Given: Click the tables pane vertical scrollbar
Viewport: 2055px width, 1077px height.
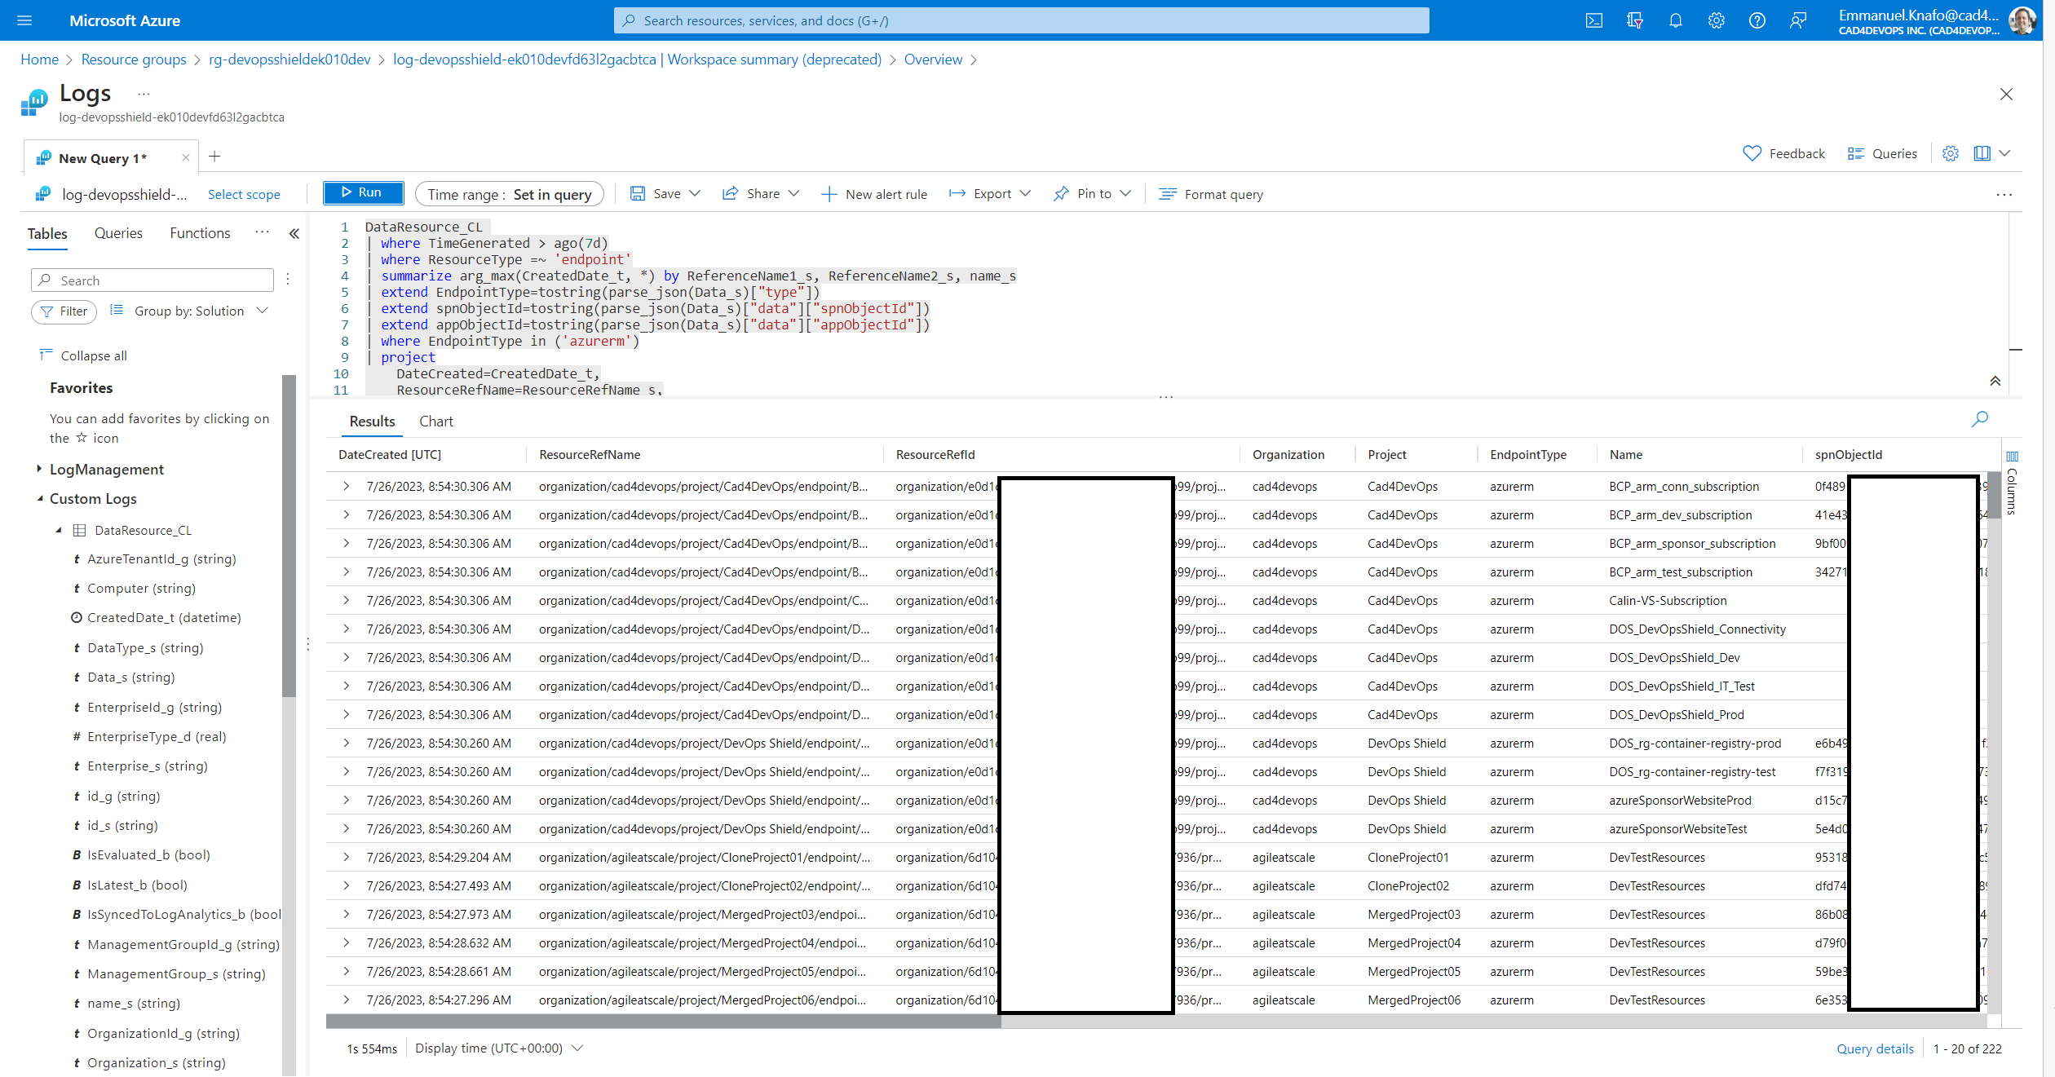Looking at the screenshot, I should [x=289, y=536].
